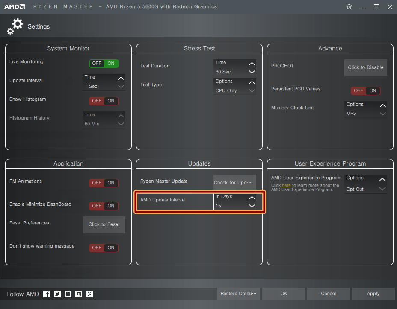Disable Persistent PCD Values
The height and width of the screenshot is (309, 397).
click(x=359, y=90)
